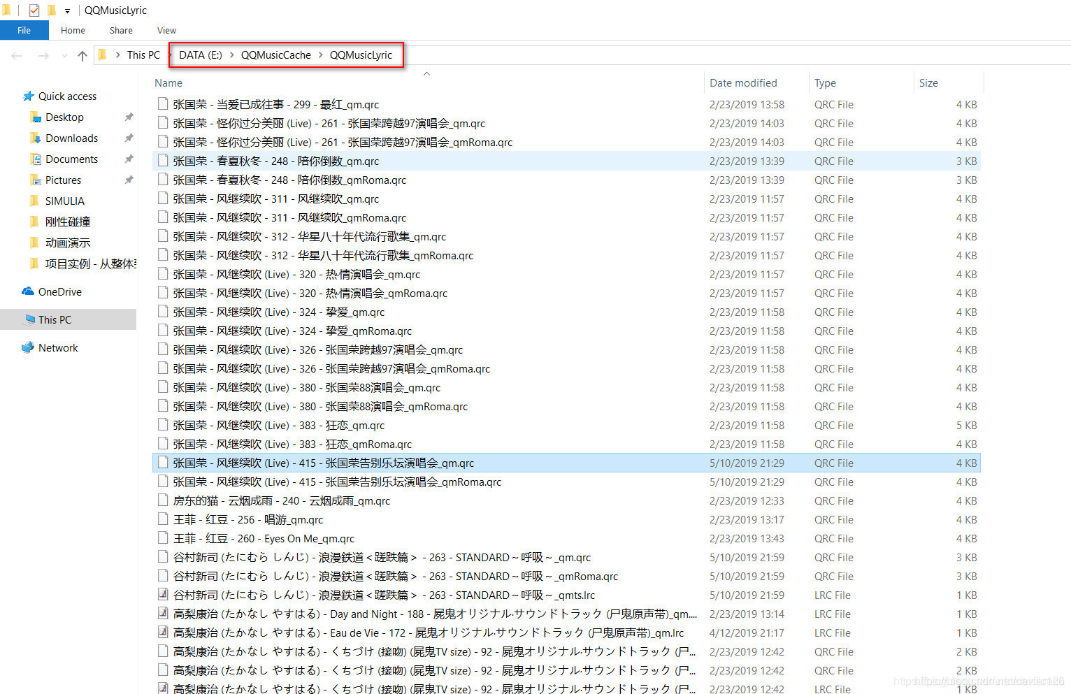Click the Up one level arrow
Viewport: 1071px width, 694px height.
[82, 55]
